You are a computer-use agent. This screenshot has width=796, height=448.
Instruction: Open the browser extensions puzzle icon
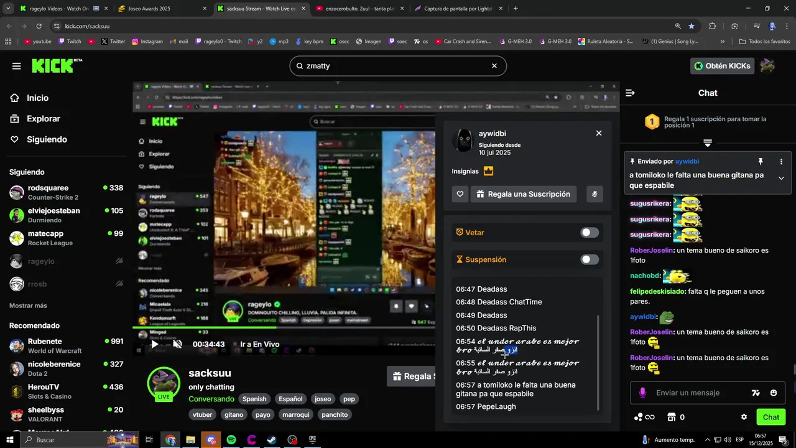pyautogui.click(x=713, y=26)
